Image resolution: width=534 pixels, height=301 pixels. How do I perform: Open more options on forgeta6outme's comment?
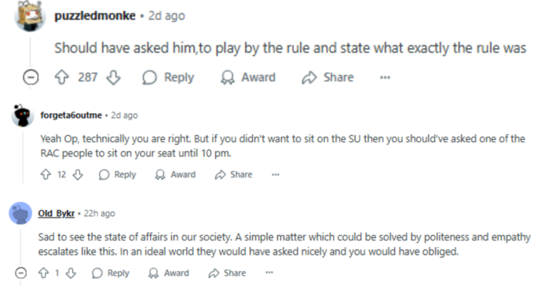tap(276, 174)
